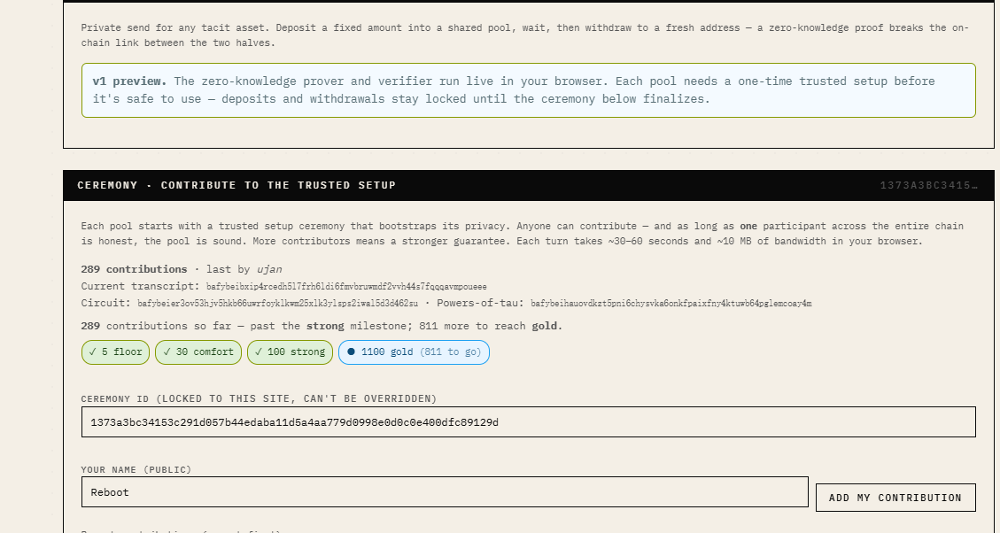The width and height of the screenshot is (1000, 533).
Task: Click the Each pool starts ceremony paragraph
Action: click(x=523, y=234)
